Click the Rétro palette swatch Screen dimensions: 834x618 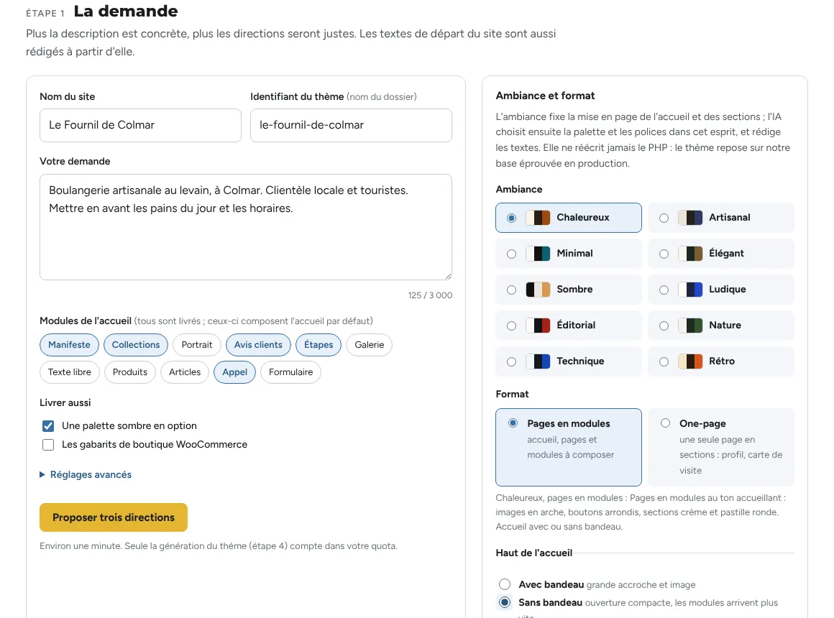pyautogui.click(x=690, y=361)
